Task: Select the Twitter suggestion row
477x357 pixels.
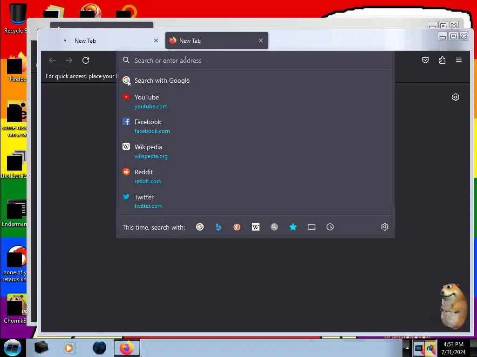Action: click(256, 201)
